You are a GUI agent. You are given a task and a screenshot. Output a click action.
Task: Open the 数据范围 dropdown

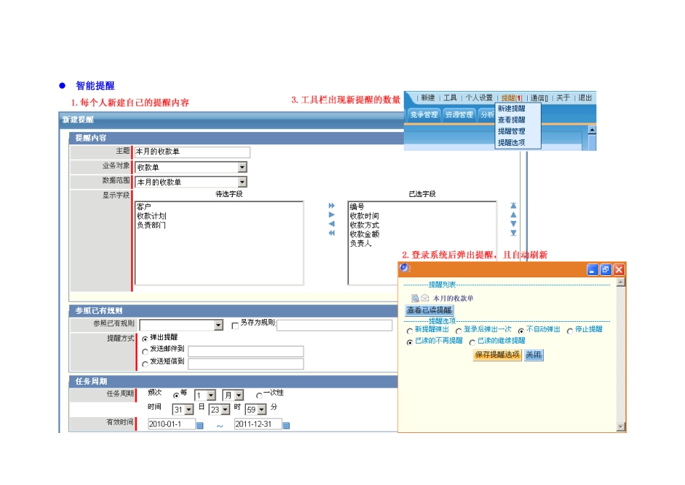[x=242, y=182]
